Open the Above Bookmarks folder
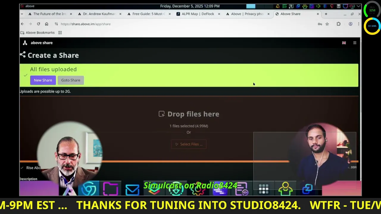 point(38,33)
